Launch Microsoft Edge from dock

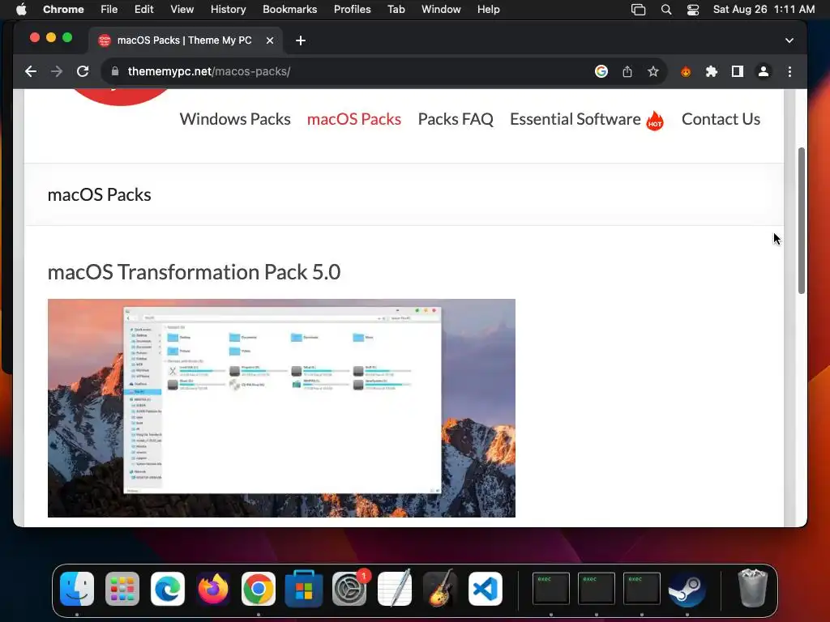(168, 588)
